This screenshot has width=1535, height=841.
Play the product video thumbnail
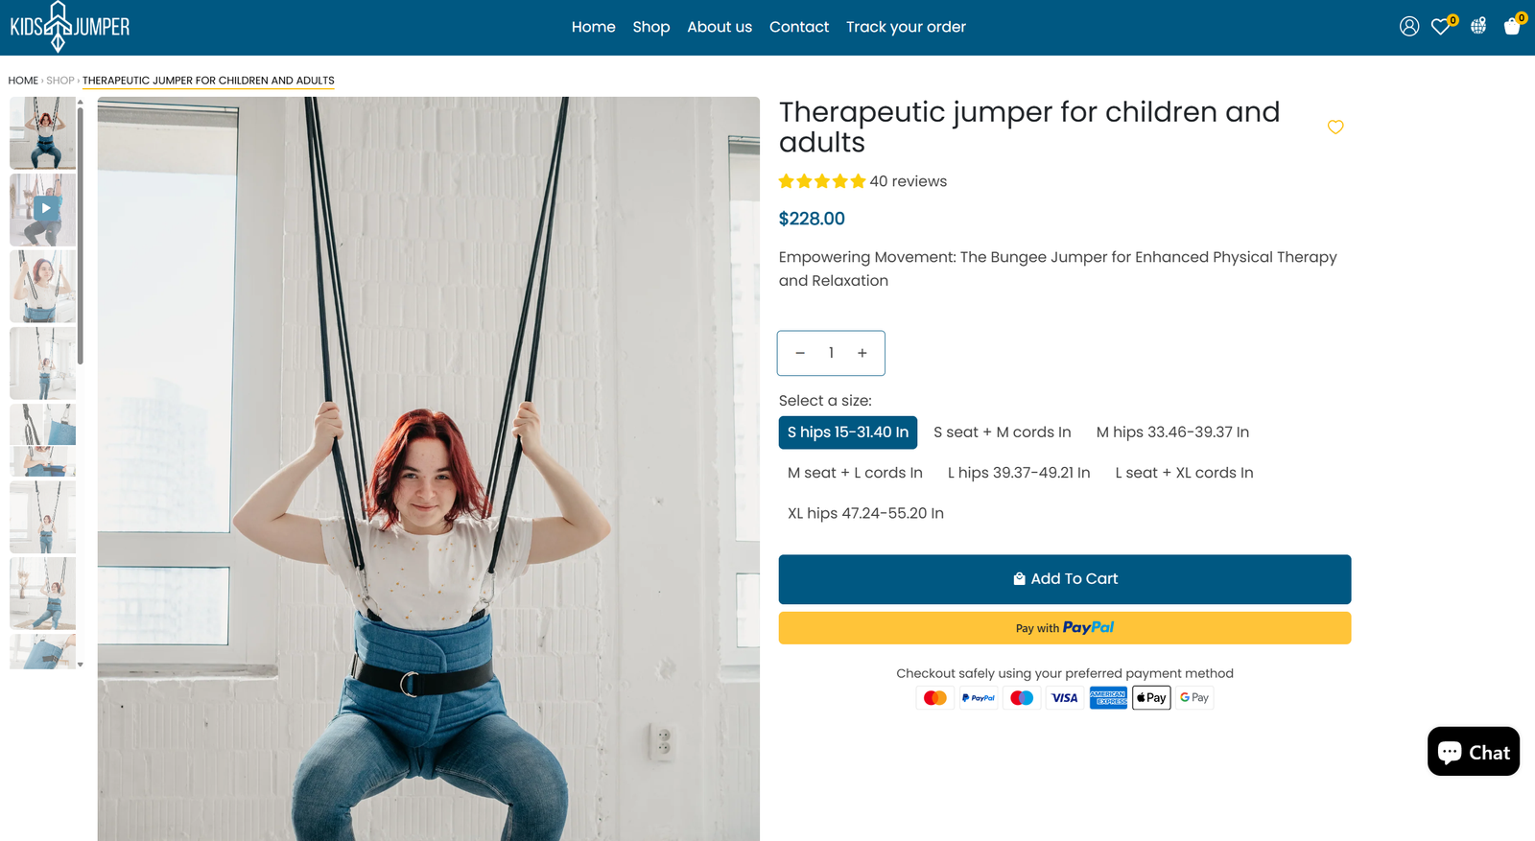pos(43,209)
